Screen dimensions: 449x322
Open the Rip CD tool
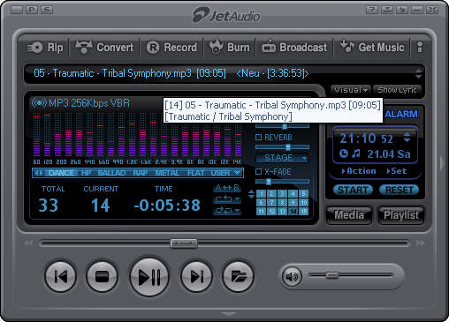coord(45,48)
